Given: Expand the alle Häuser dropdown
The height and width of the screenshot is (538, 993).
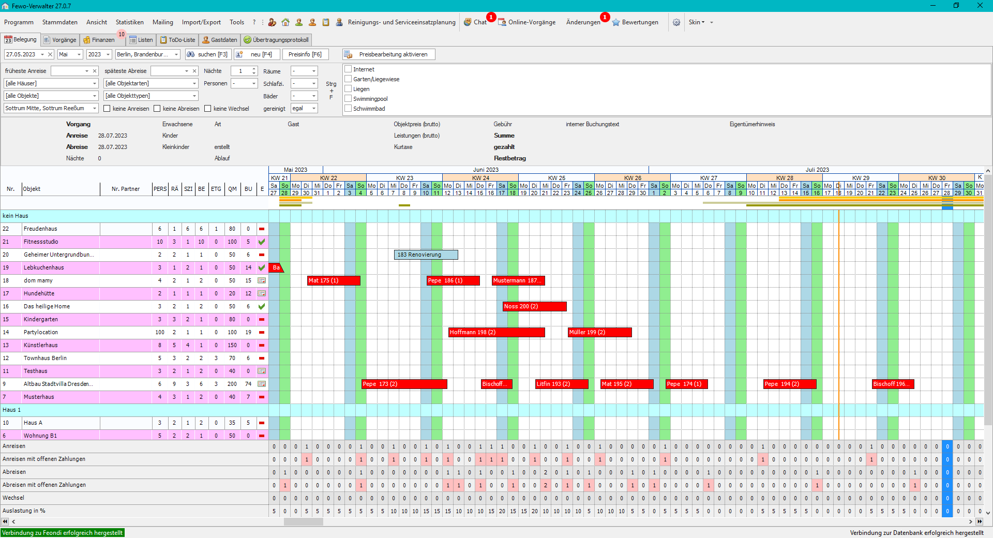Looking at the screenshot, I should pyautogui.click(x=95, y=83).
